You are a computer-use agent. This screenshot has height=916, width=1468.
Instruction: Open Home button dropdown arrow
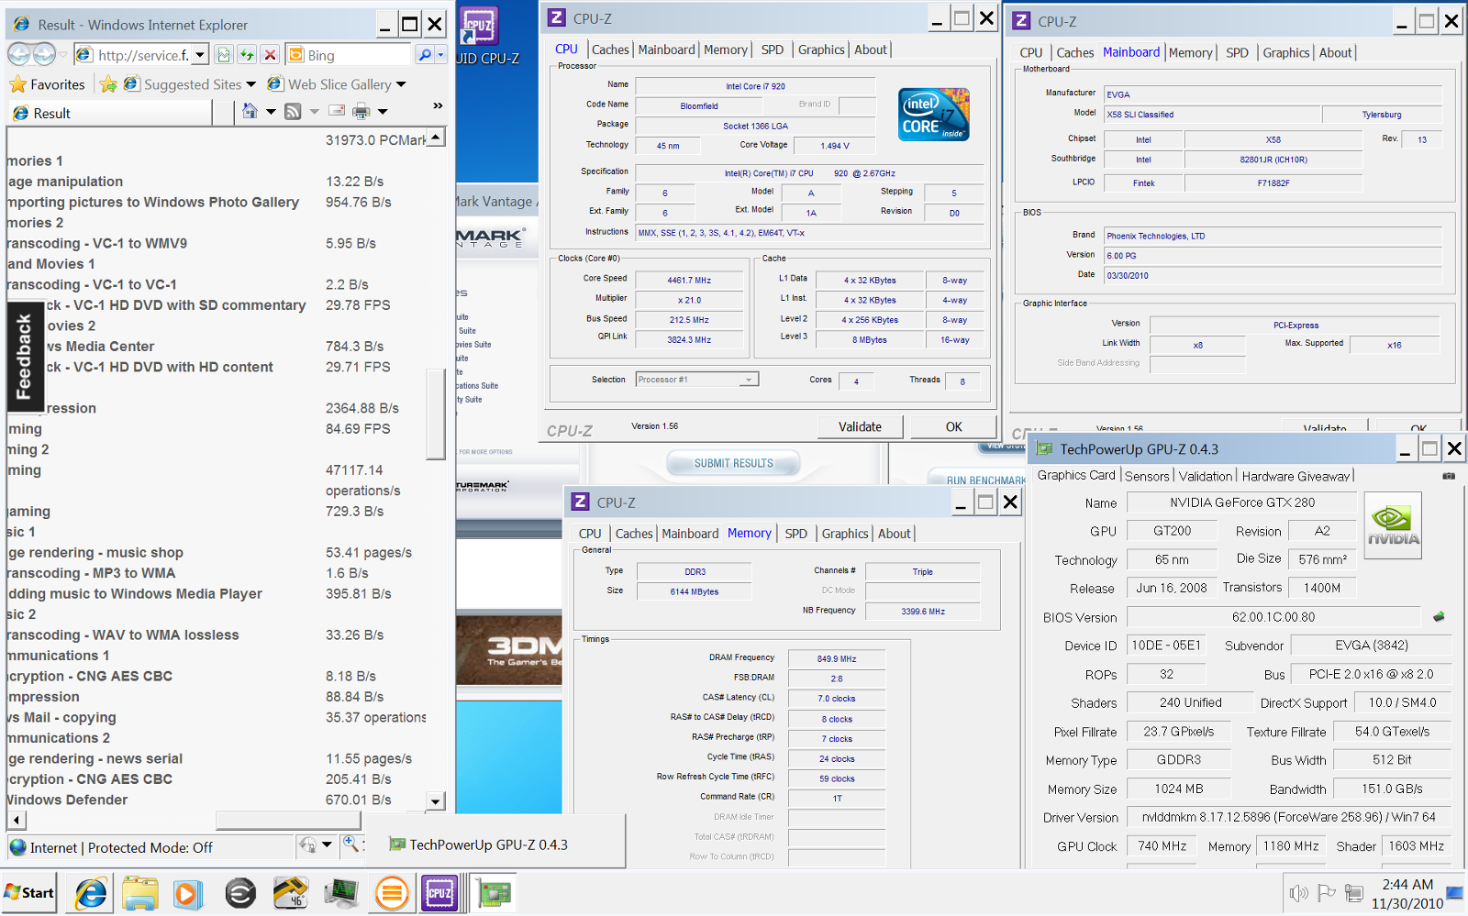coord(271,112)
